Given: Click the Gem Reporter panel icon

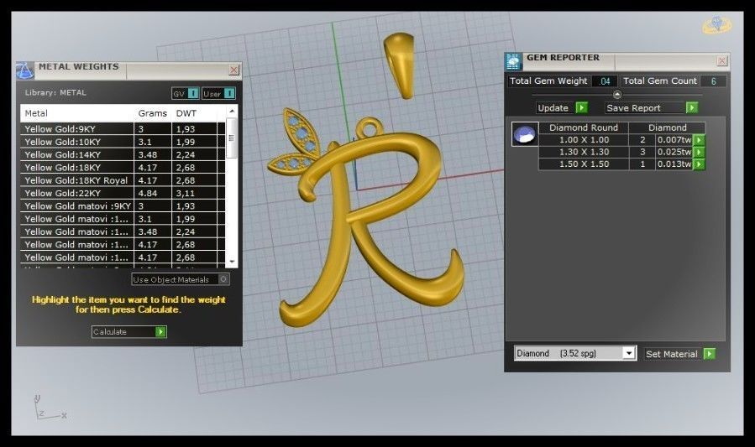Looking at the screenshot, I should (x=513, y=61).
